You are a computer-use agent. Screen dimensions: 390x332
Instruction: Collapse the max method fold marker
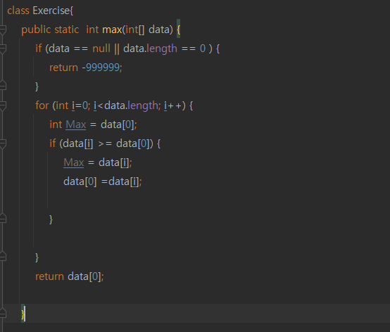click(3, 30)
